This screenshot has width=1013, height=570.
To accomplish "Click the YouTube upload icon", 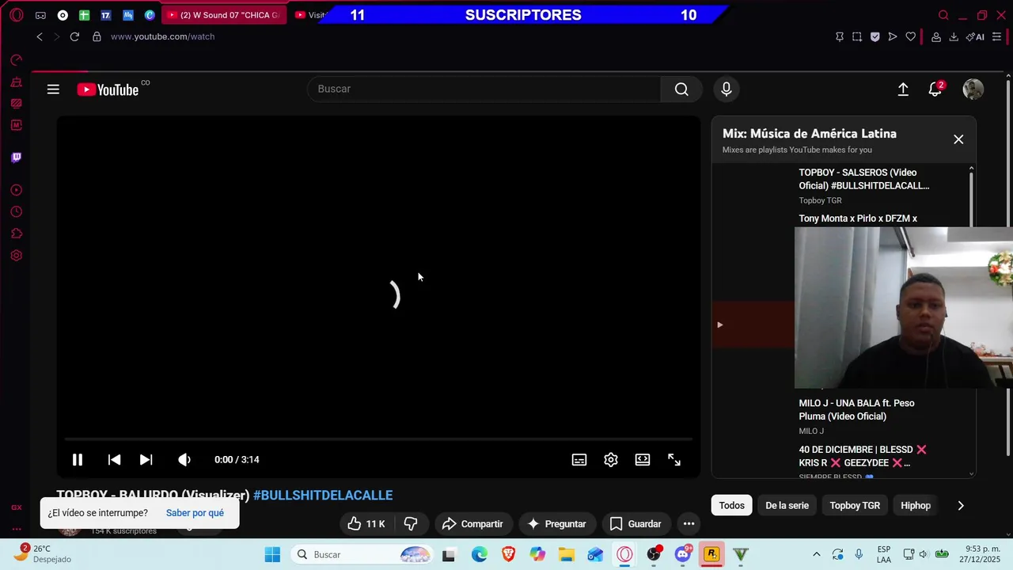I will pyautogui.click(x=903, y=89).
